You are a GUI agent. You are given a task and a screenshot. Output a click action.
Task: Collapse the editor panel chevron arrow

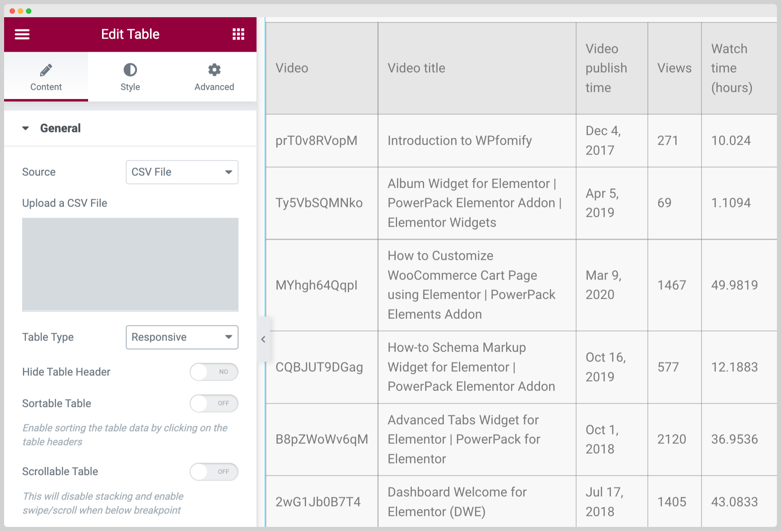point(263,339)
